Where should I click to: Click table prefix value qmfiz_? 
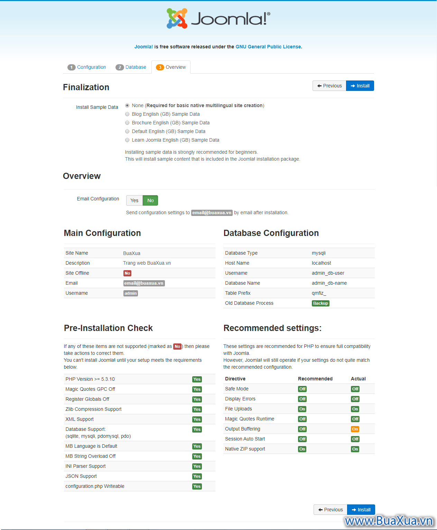click(319, 293)
